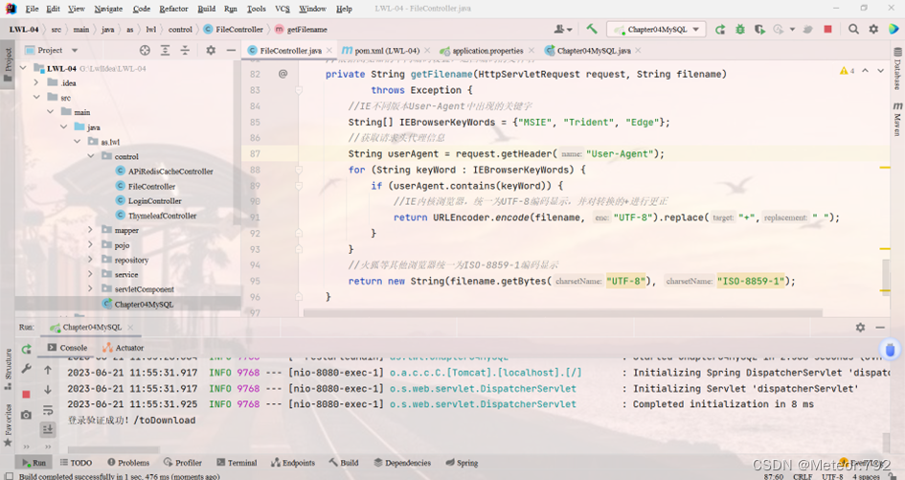Open Run panel settings gear icon

[x=860, y=328]
